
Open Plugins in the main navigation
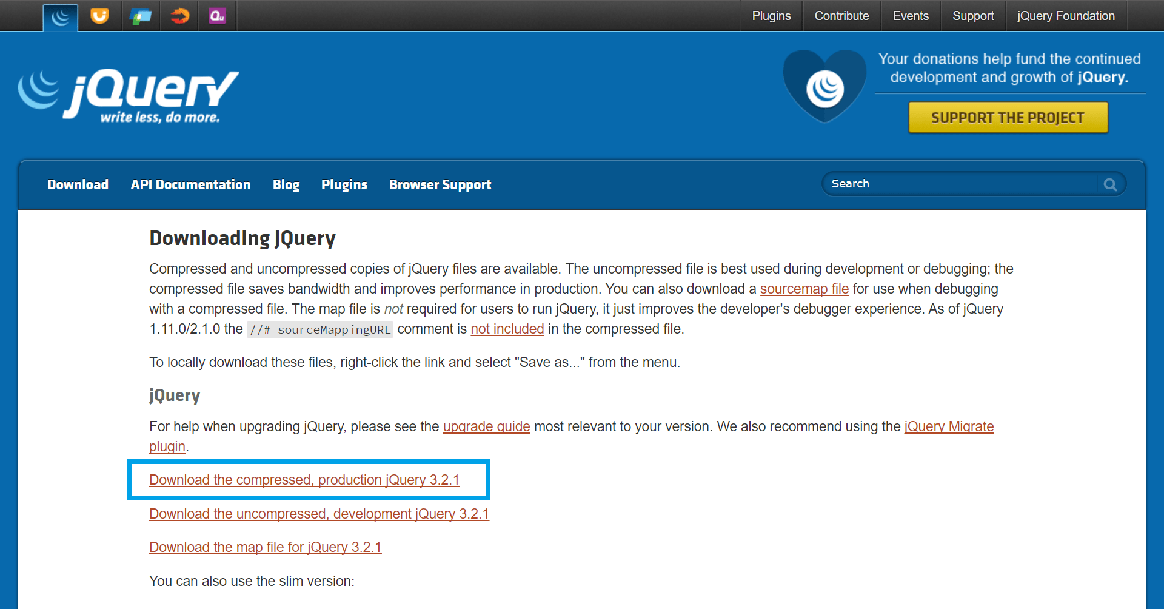point(344,184)
